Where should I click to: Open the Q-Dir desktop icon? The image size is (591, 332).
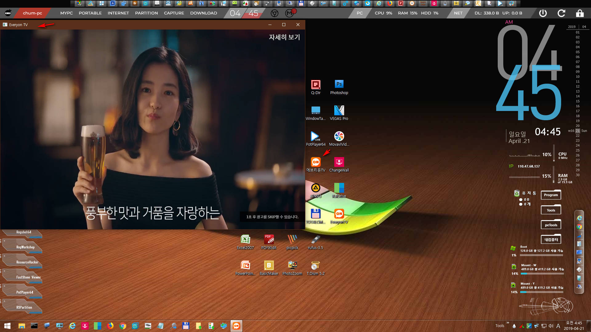pos(316,87)
